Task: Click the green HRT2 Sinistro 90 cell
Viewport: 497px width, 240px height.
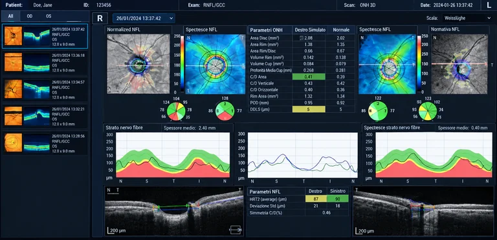Action: pyautogui.click(x=338, y=199)
